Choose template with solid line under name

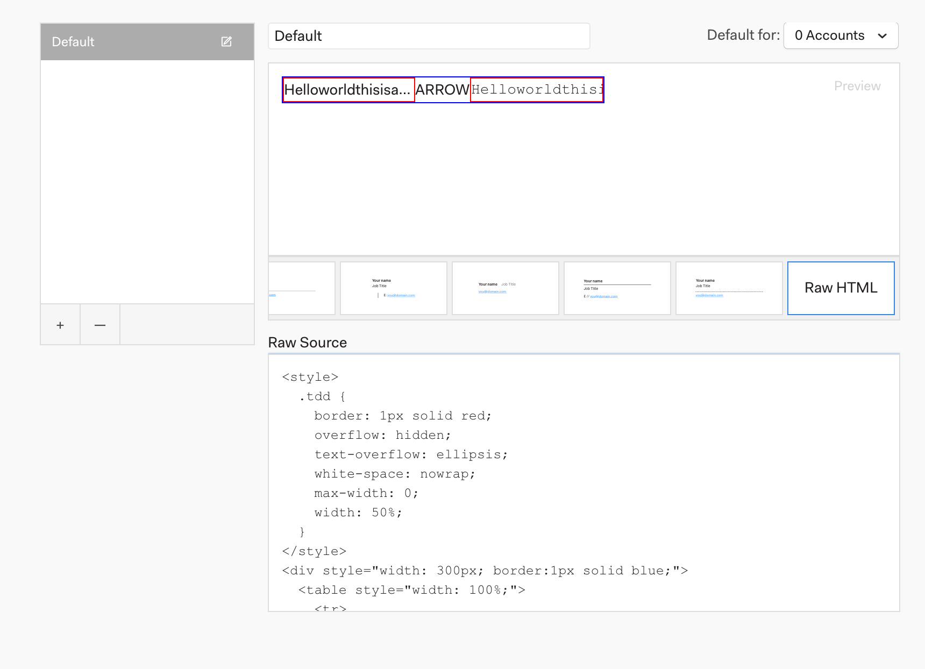tap(617, 288)
